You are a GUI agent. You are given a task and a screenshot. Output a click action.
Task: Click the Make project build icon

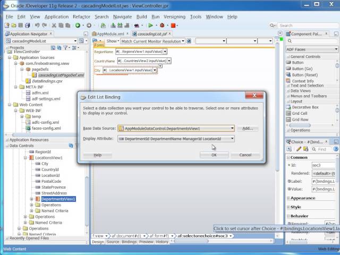[x=113, y=25]
